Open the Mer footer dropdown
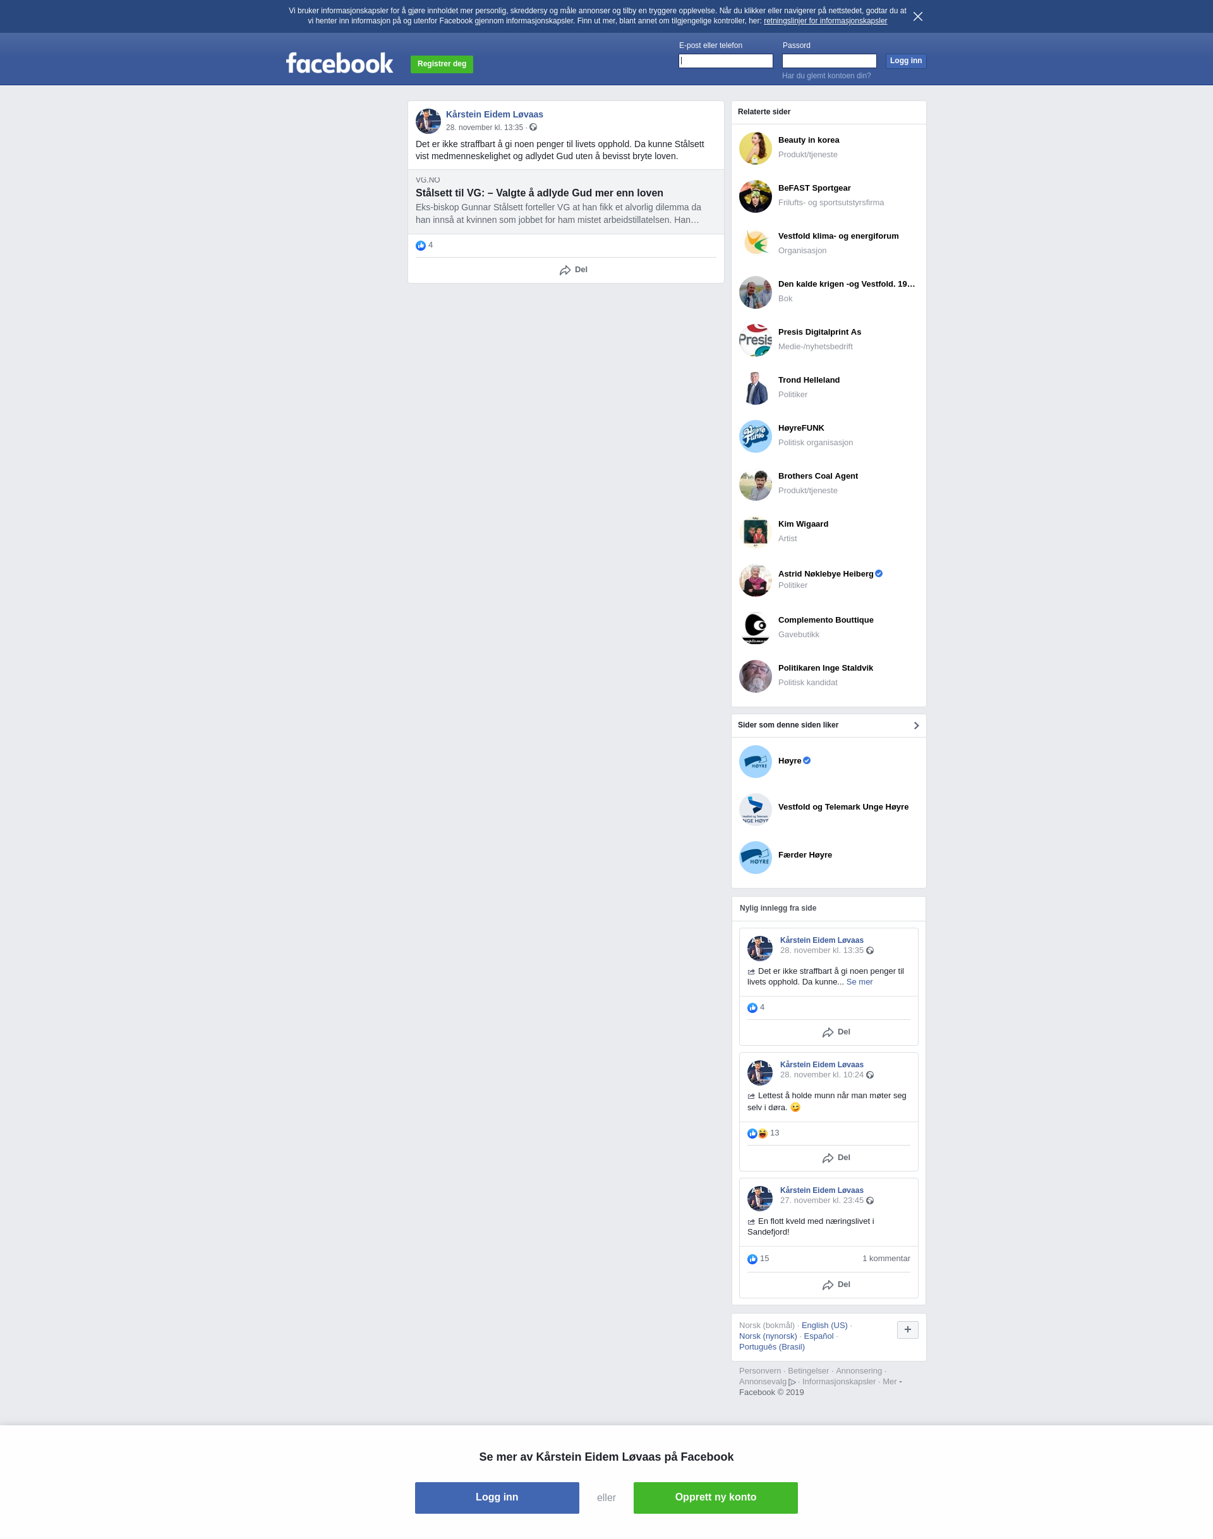The image size is (1213, 1539). (x=892, y=1381)
